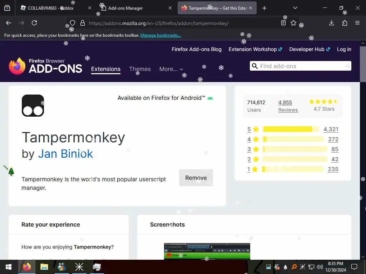366x274 pixels.
Task: Click the five-star rating bar
Action: (x=291, y=129)
